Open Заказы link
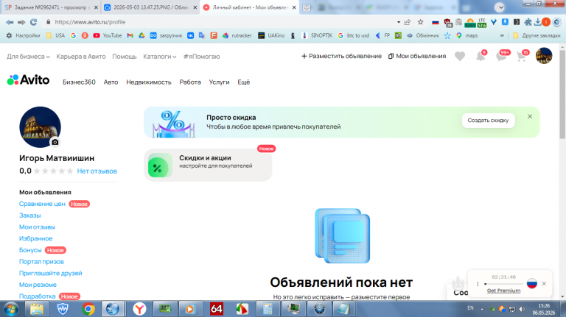 click(x=30, y=216)
